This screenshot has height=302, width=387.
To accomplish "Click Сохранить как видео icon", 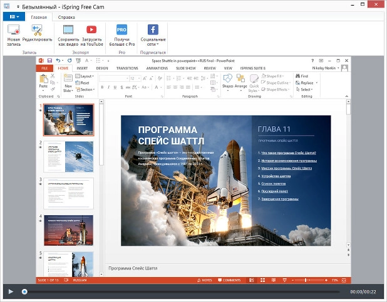I will (68, 30).
